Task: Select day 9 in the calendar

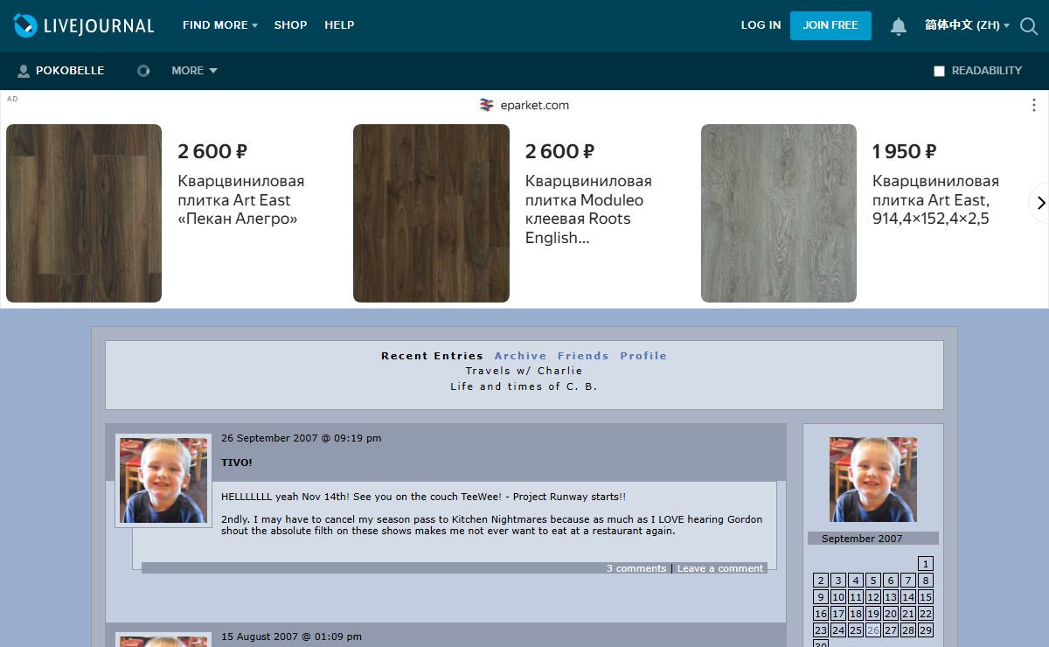Action: click(x=821, y=597)
